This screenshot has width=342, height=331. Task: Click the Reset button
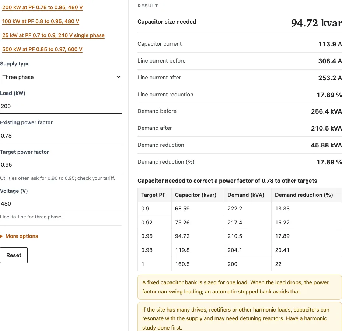[x=14, y=255]
